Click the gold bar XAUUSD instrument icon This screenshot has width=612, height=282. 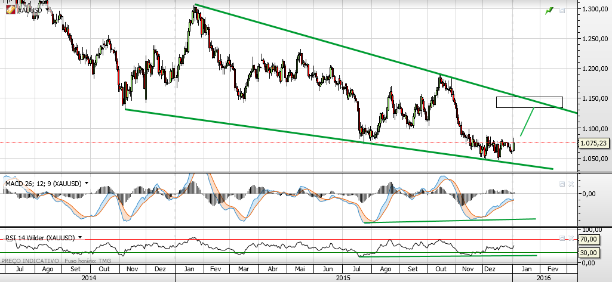click(11, 10)
